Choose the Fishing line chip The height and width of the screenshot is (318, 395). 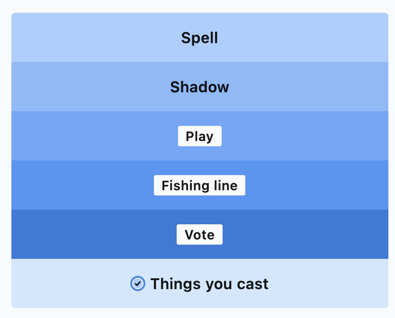coord(199,185)
